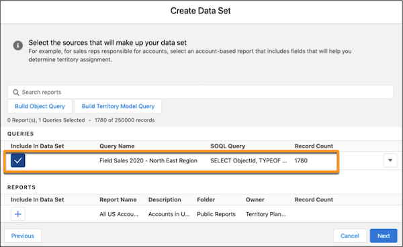Image resolution: width=403 pixels, height=247 pixels.
Task: Click the query record count 1780
Action: coord(301,160)
